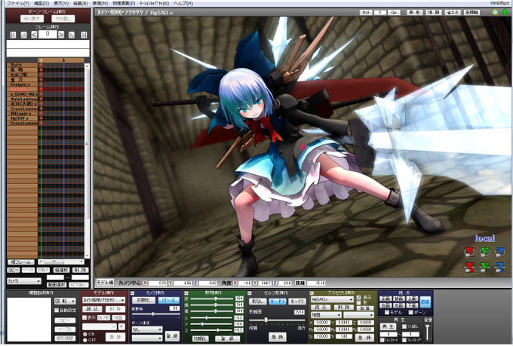Collapse the camera operation panel

coord(132,293)
